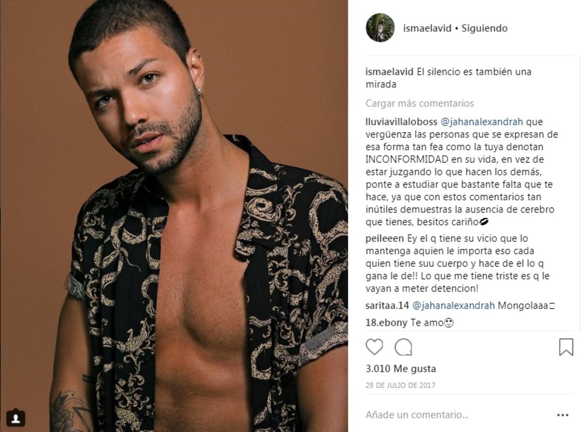Open the three-dots more options menu
The height and width of the screenshot is (432, 581).
click(563, 415)
